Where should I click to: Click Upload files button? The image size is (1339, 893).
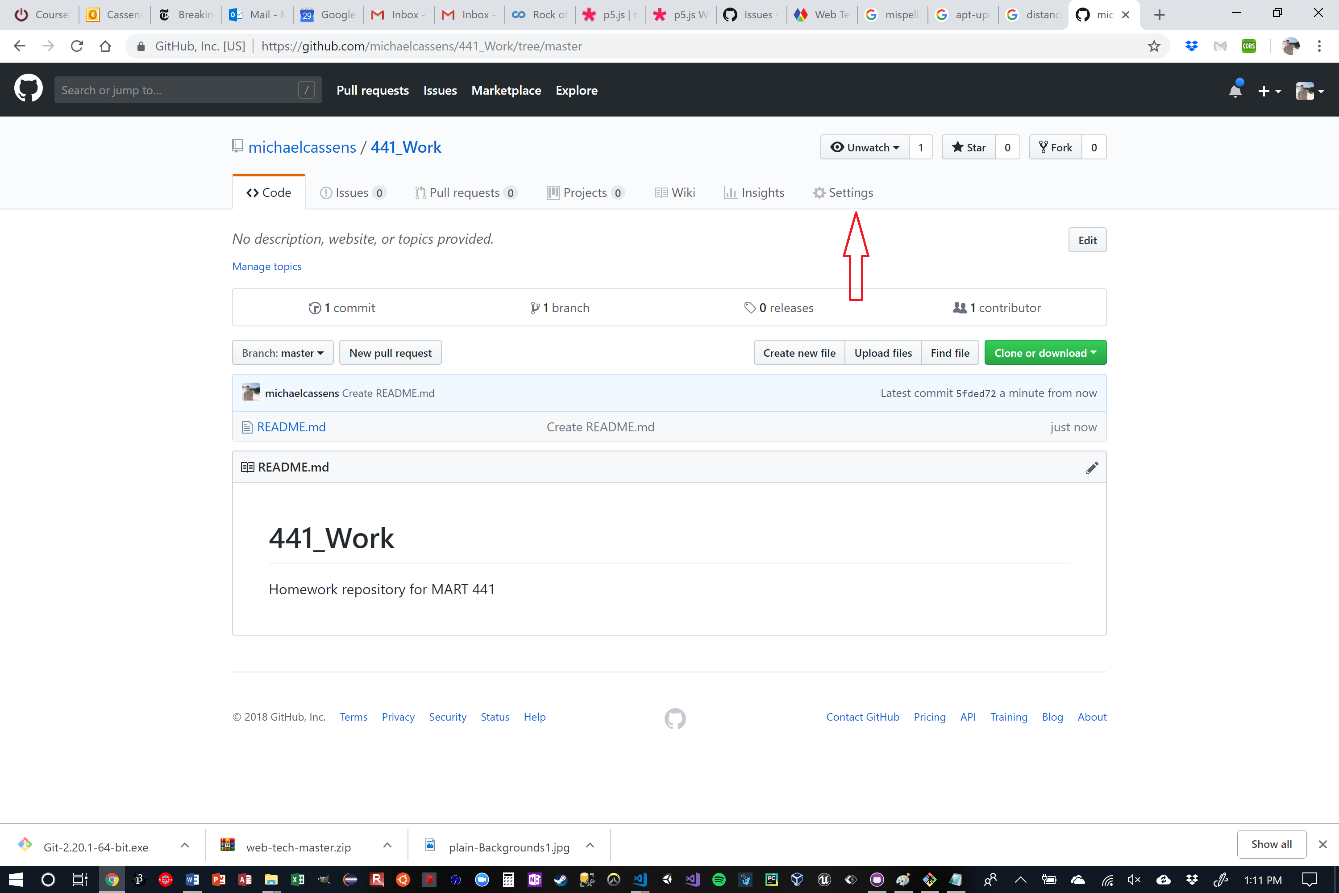click(x=883, y=353)
